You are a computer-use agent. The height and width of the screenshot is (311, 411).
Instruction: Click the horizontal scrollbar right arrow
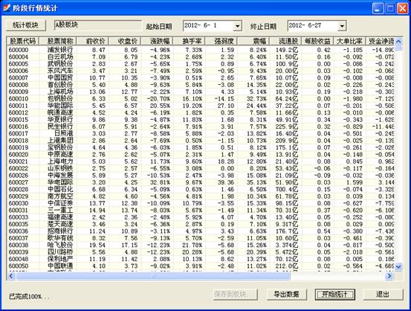pyautogui.click(x=389, y=276)
